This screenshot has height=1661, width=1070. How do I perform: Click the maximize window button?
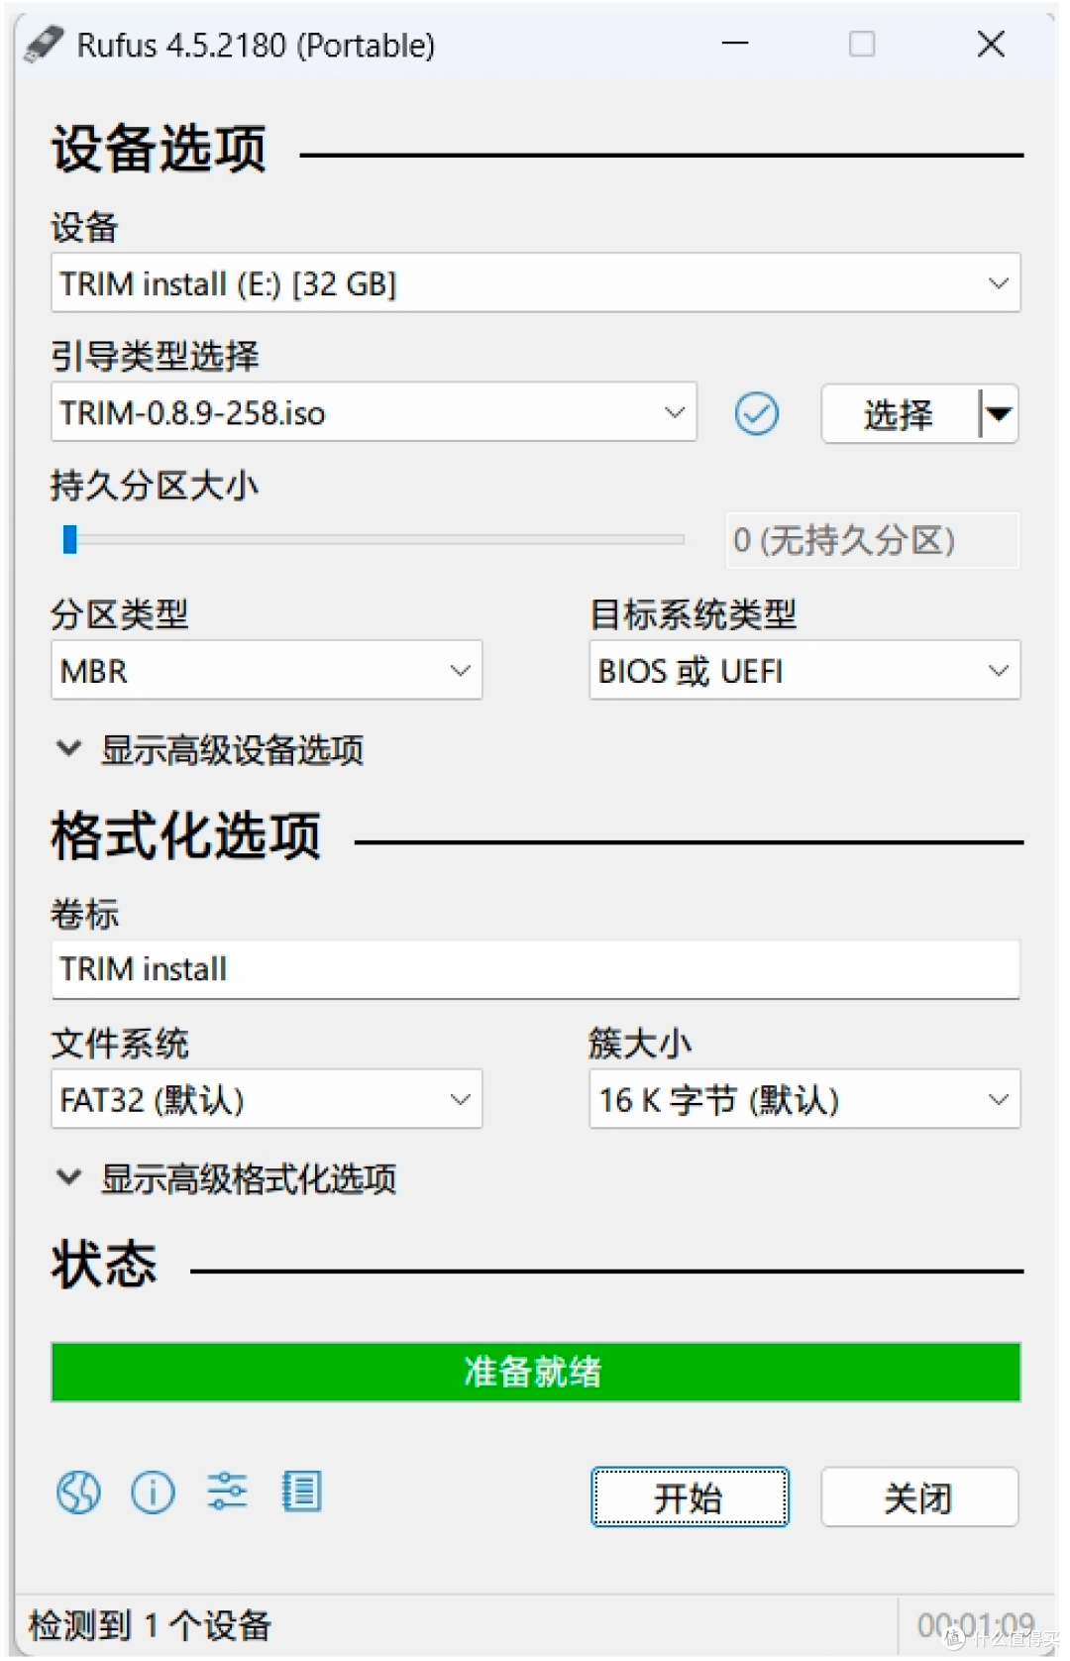(x=862, y=44)
